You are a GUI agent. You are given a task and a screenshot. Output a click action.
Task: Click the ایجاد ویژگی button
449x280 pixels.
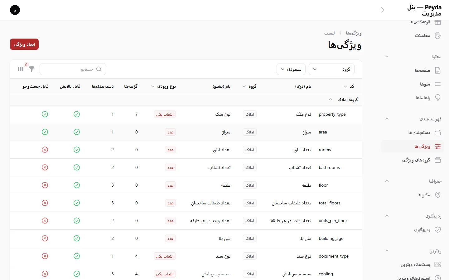pyautogui.click(x=24, y=44)
